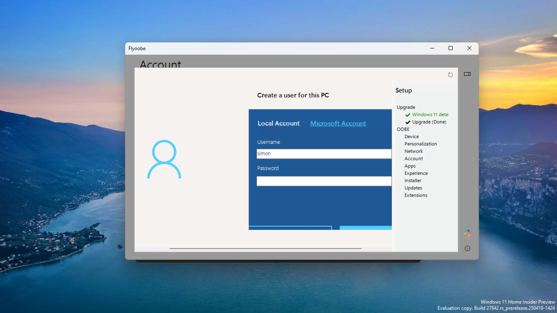Go to Personalization in the Setup tree

point(420,144)
